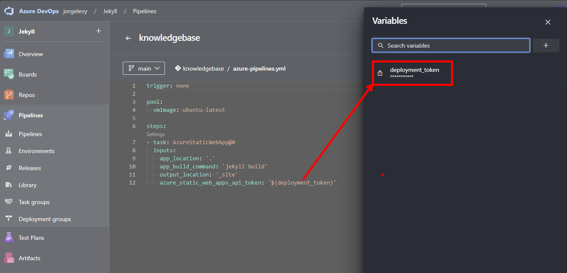Click the lock icon beside deployment_token
The height and width of the screenshot is (273, 567).
click(380, 73)
